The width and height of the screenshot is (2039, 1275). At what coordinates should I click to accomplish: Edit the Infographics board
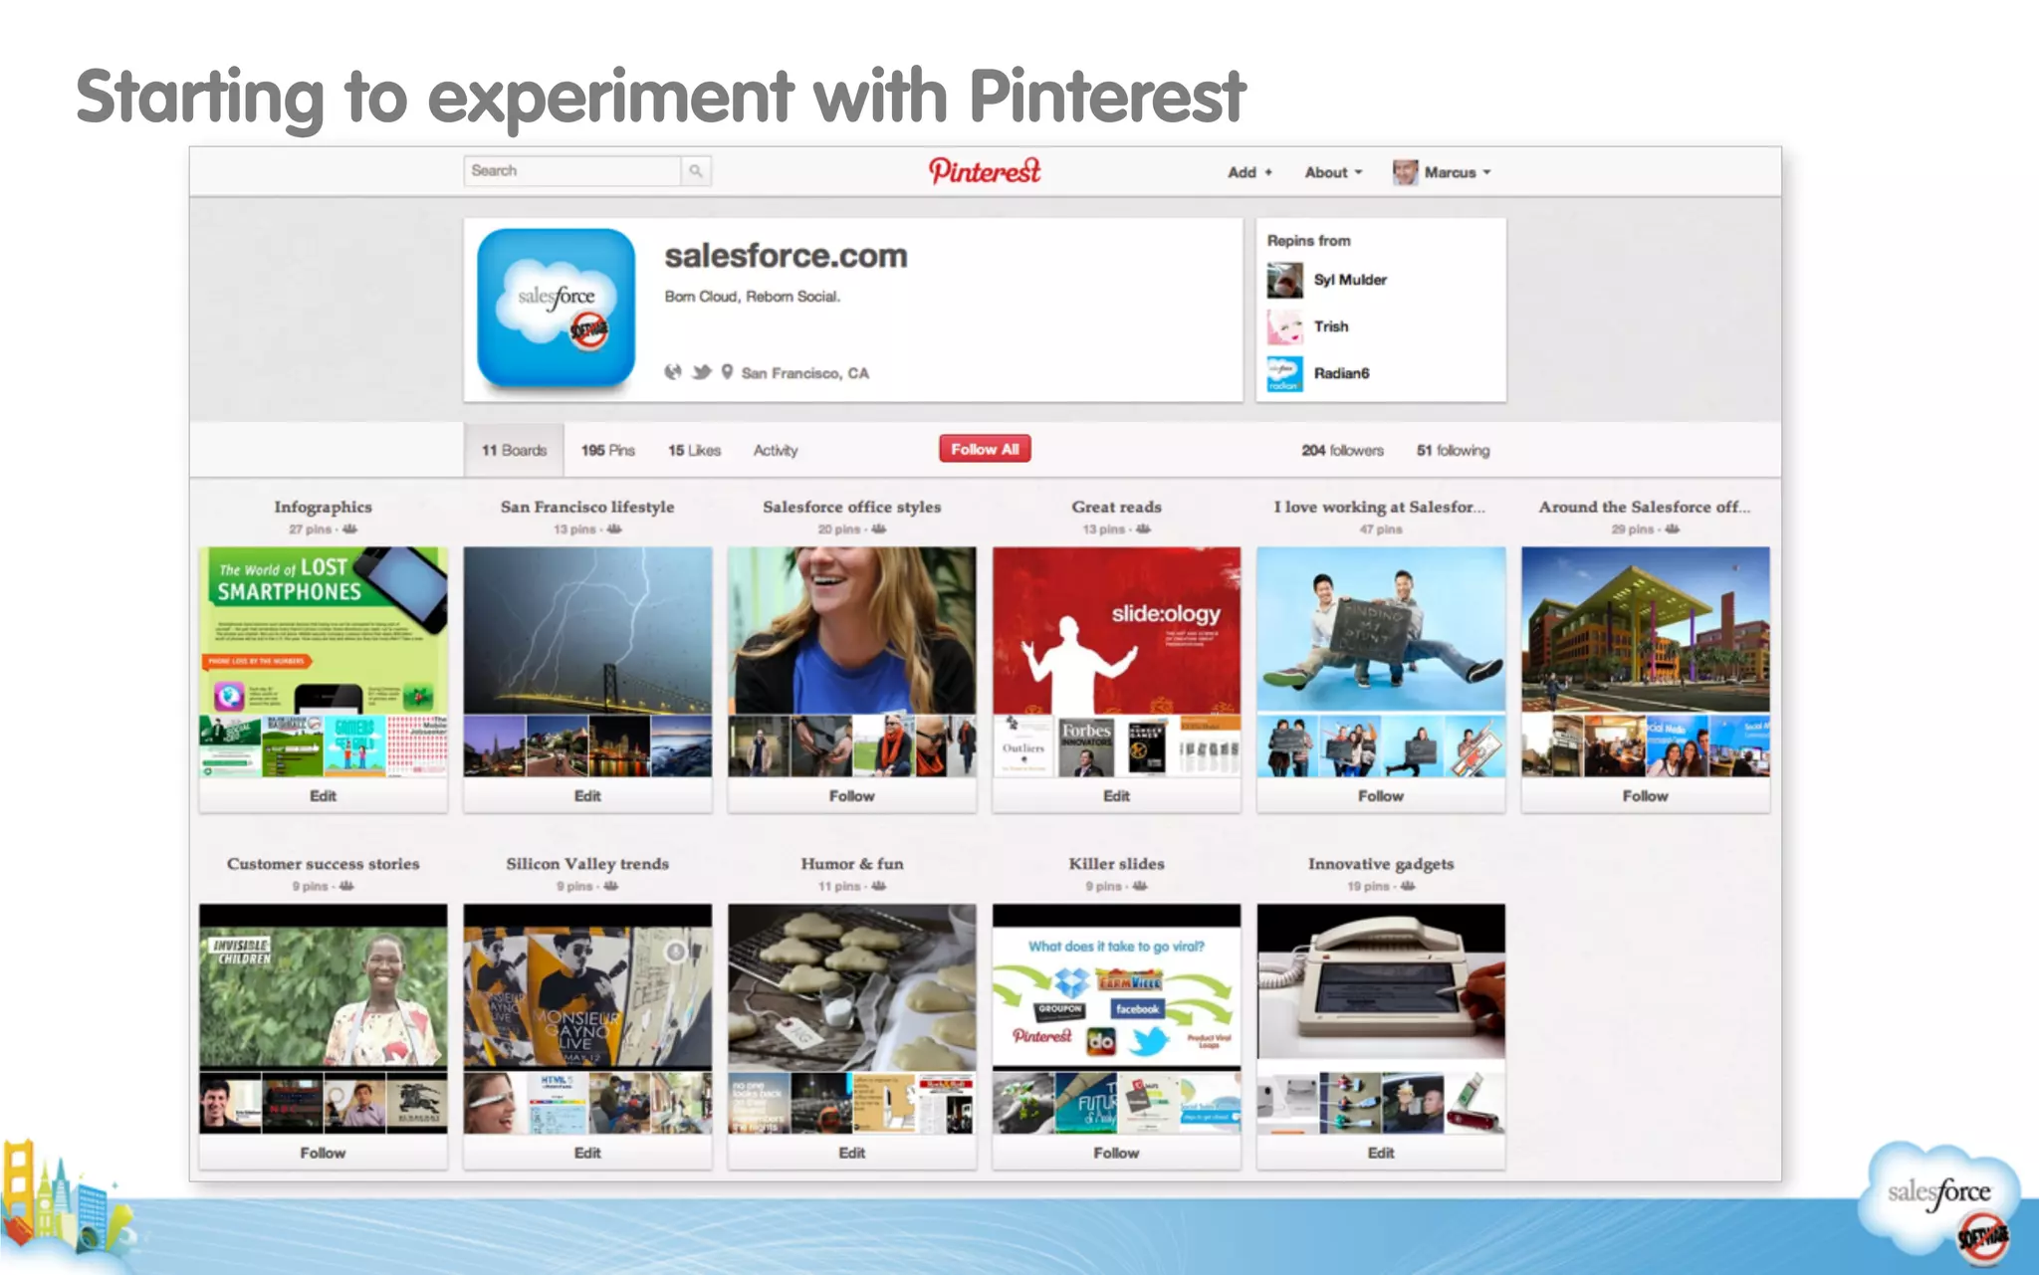point(323,795)
